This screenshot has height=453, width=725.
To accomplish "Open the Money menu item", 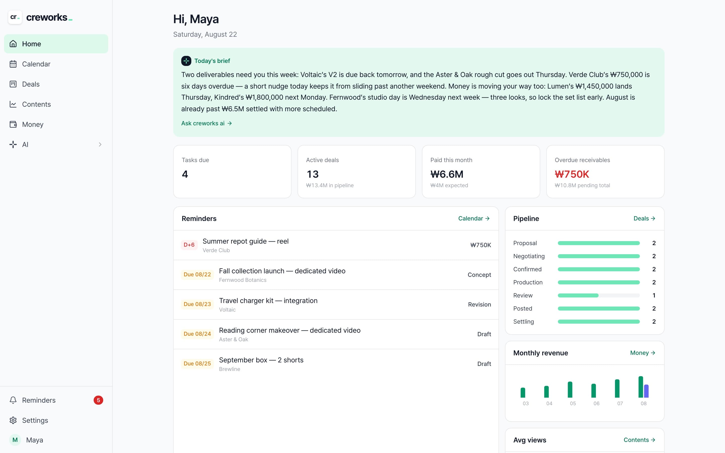I will point(56,124).
